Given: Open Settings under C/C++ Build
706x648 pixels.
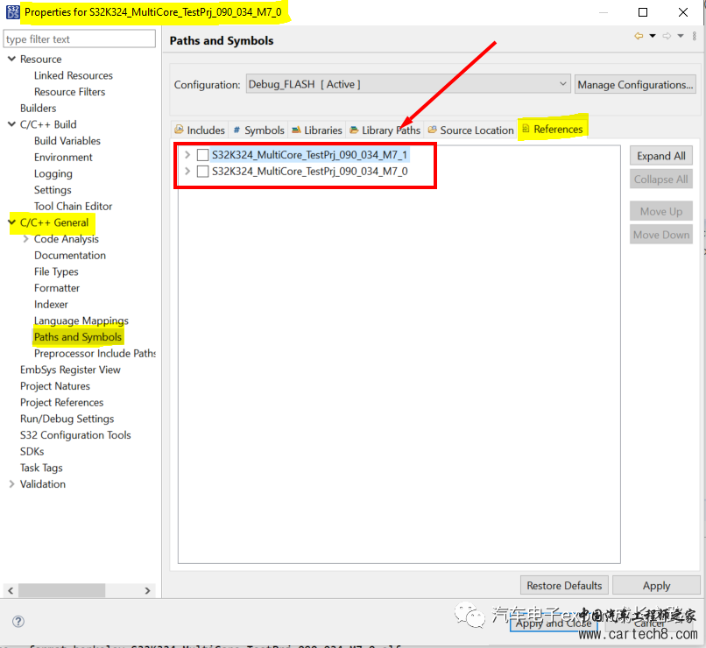Looking at the screenshot, I should (53, 190).
